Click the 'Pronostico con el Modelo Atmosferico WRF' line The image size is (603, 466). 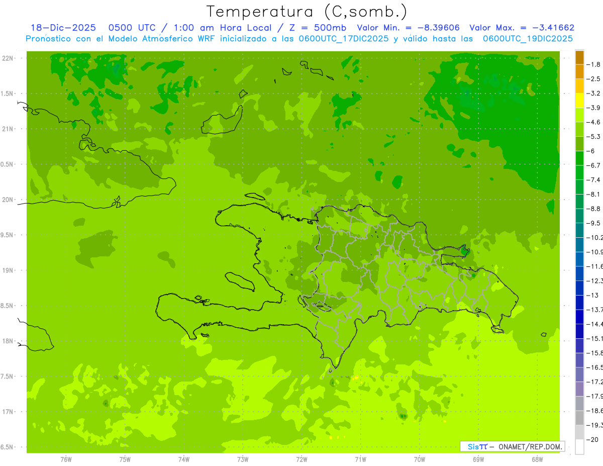coord(299,39)
